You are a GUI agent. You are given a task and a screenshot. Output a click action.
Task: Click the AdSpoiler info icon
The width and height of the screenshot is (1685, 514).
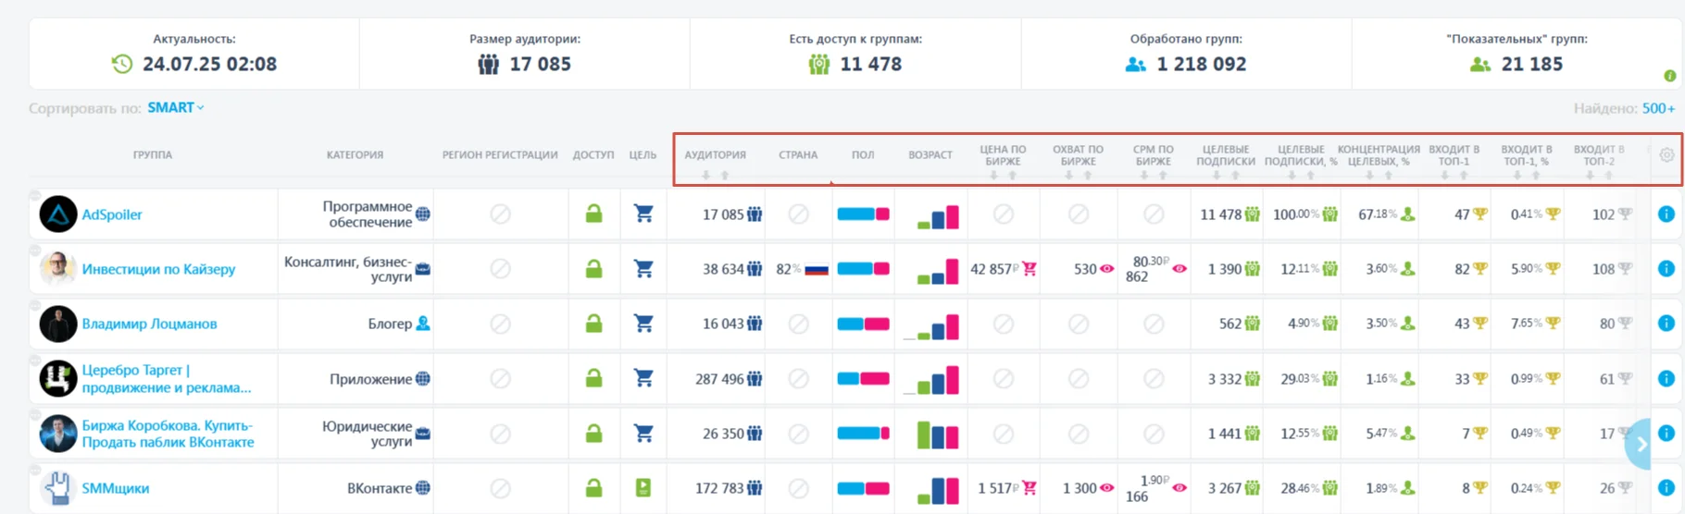click(1666, 214)
